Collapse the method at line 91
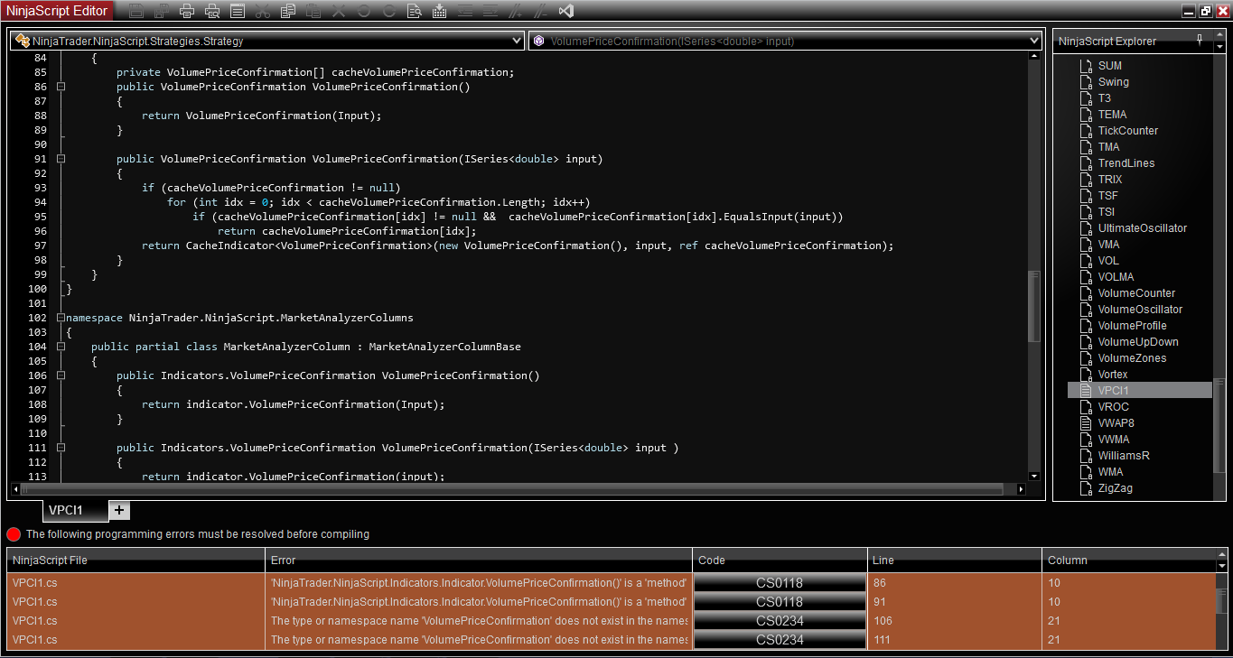The height and width of the screenshot is (658, 1233). 61,159
